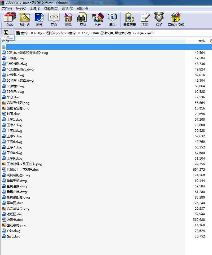Select file 35粗镗孔.dwg
Image resolution: width=212 pixels, height=255 pixels.
pyautogui.click(x=17, y=64)
